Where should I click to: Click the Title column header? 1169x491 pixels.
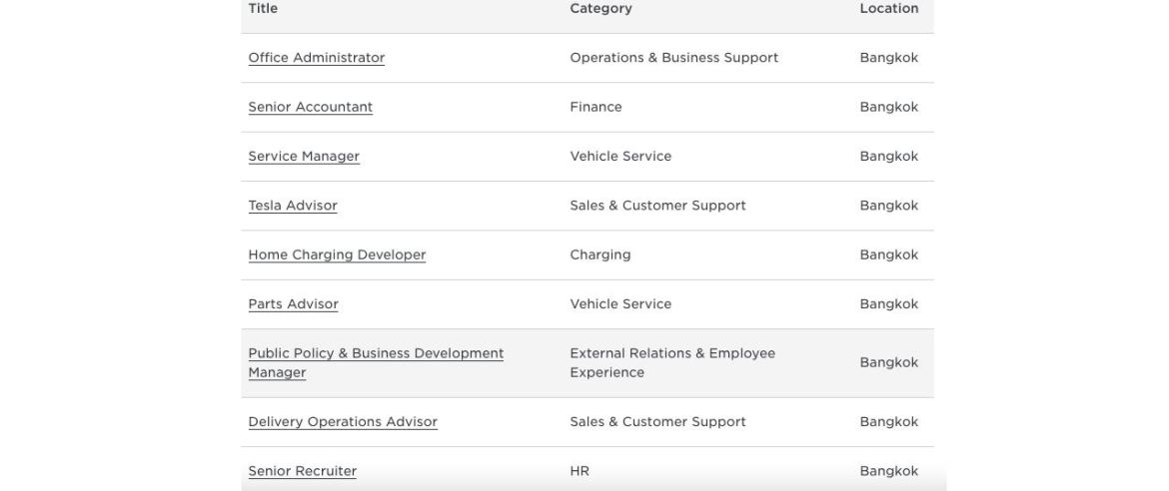pos(263,8)
